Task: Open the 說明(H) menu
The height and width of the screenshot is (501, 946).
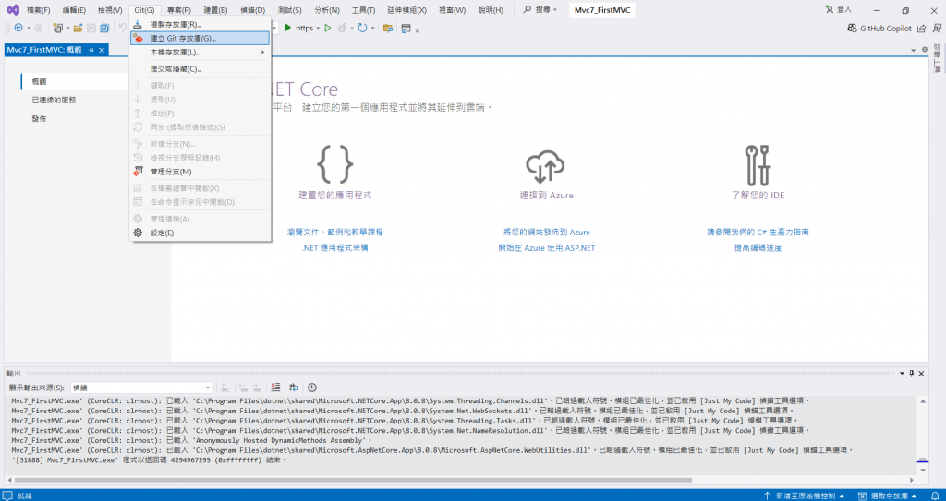Action: tap(491, 10)
